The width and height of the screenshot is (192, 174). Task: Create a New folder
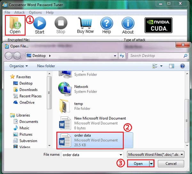[46, 66]
